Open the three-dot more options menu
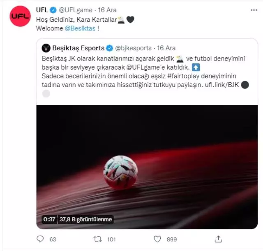The height and width of the screenshot is (251, 263). (254, 10)
